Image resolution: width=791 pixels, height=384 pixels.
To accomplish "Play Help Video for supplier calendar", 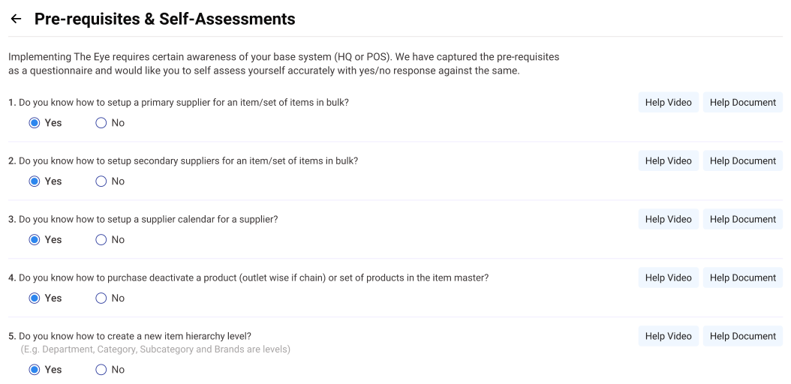I will click(668, 220).
